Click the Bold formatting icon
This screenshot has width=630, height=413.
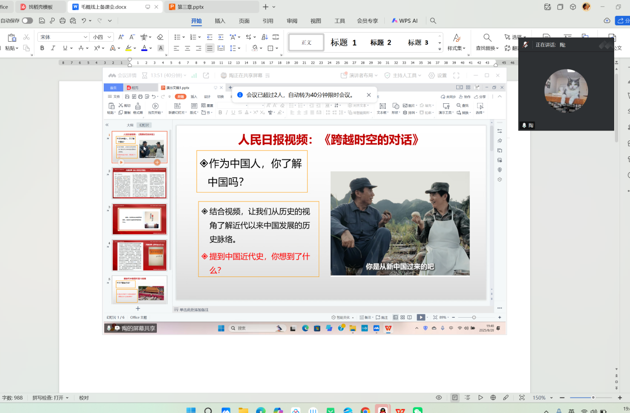click(42, 48)
